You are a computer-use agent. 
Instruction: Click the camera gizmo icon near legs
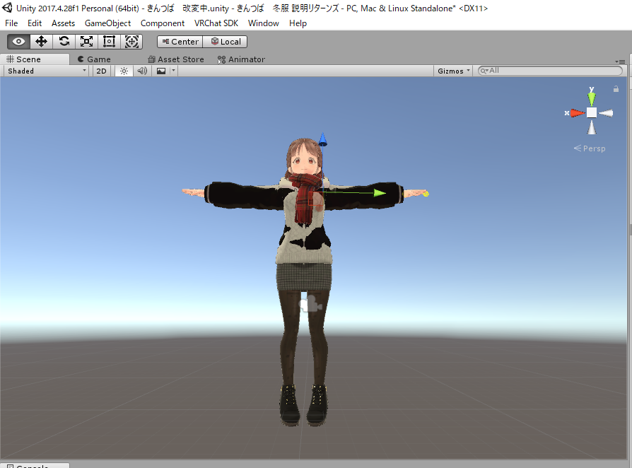click(x=310, y=304)
